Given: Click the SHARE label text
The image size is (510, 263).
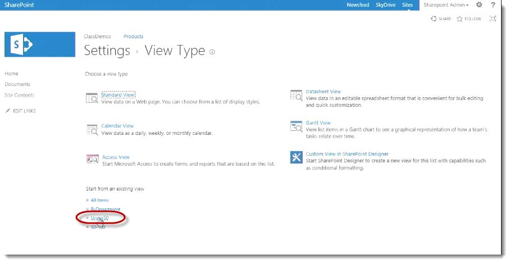Looking at the screenshot, I should pyautogui.click(x=445, y=19).
